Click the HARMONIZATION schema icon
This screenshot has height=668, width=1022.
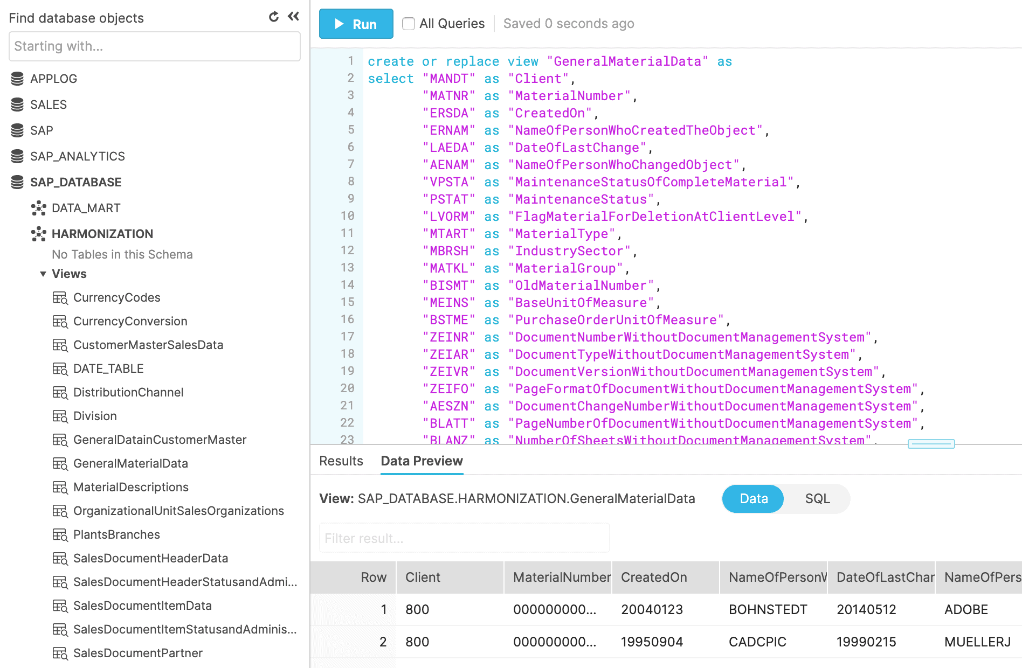coord(39,234)
